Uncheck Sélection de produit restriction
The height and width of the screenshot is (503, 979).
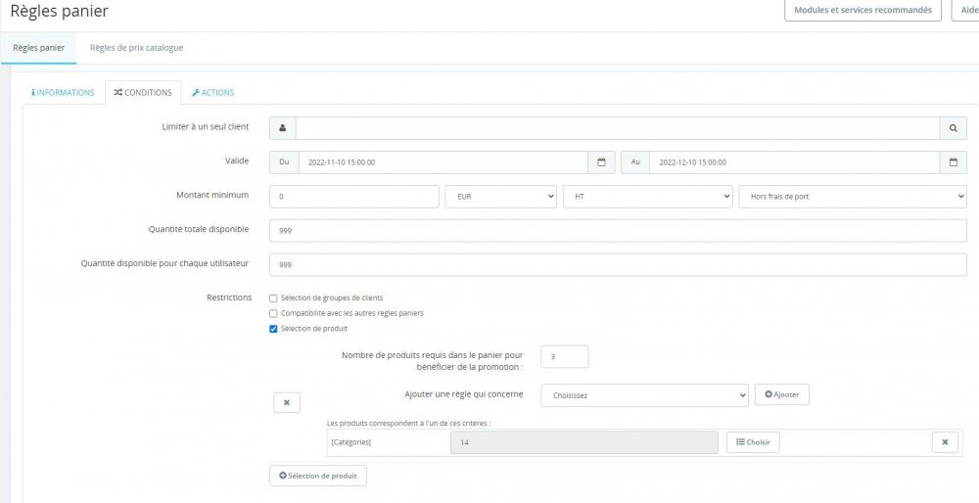[274, 329]
